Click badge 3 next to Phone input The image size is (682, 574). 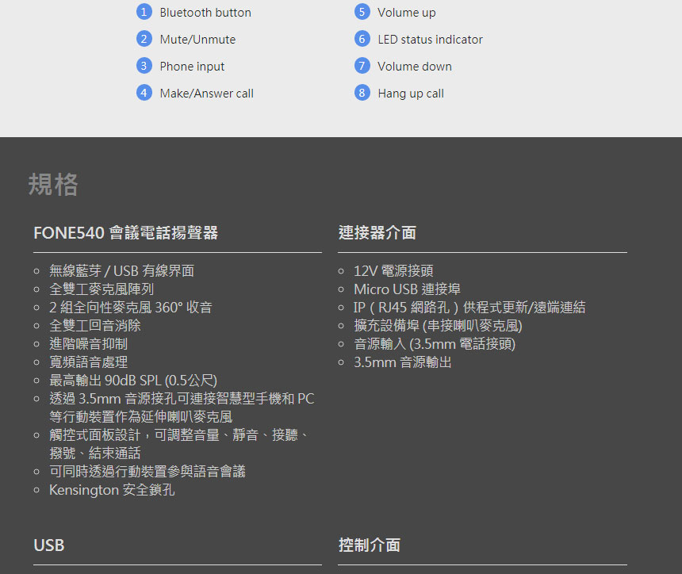tap(144, 66)
